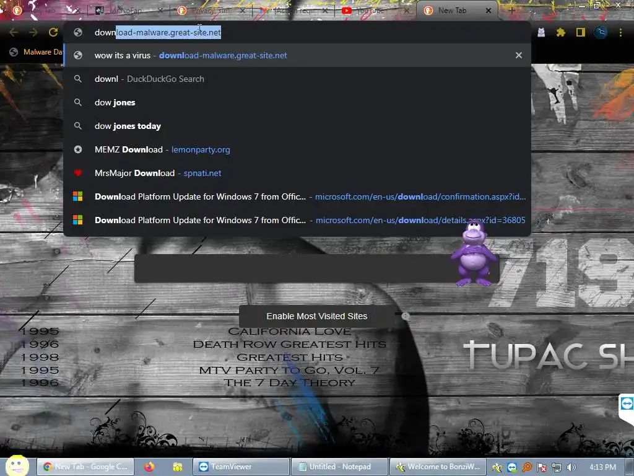Switch to New Tab - Google Chrome taskbar button
Viewport: 634px width, 476px height.
84,467
